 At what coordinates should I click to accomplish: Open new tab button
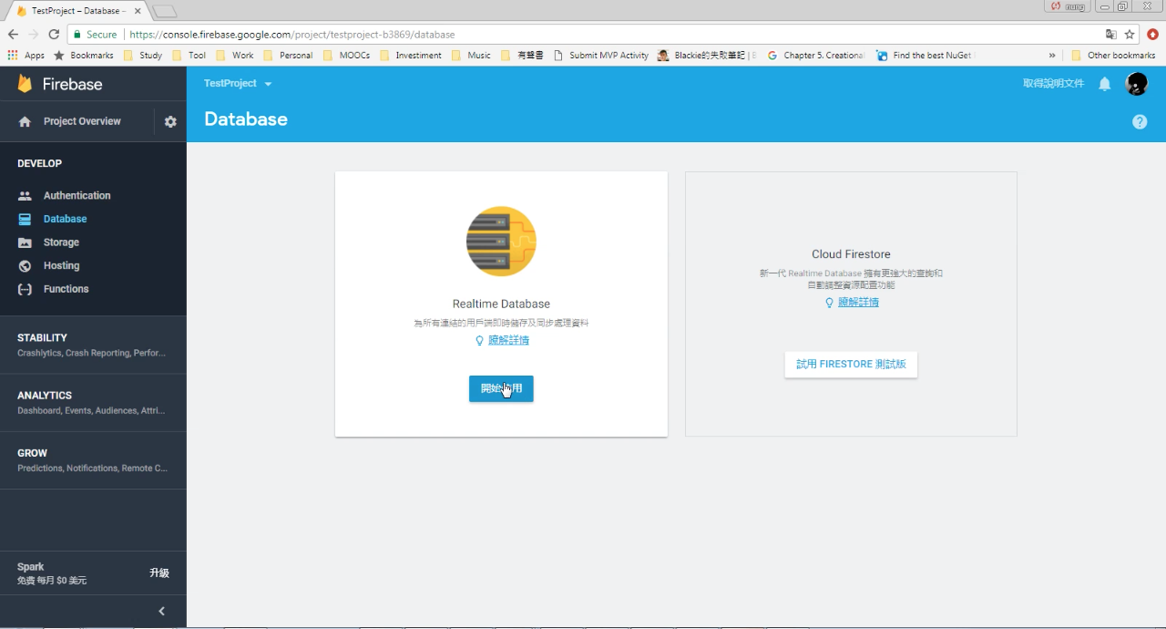(x=165, y=11)
